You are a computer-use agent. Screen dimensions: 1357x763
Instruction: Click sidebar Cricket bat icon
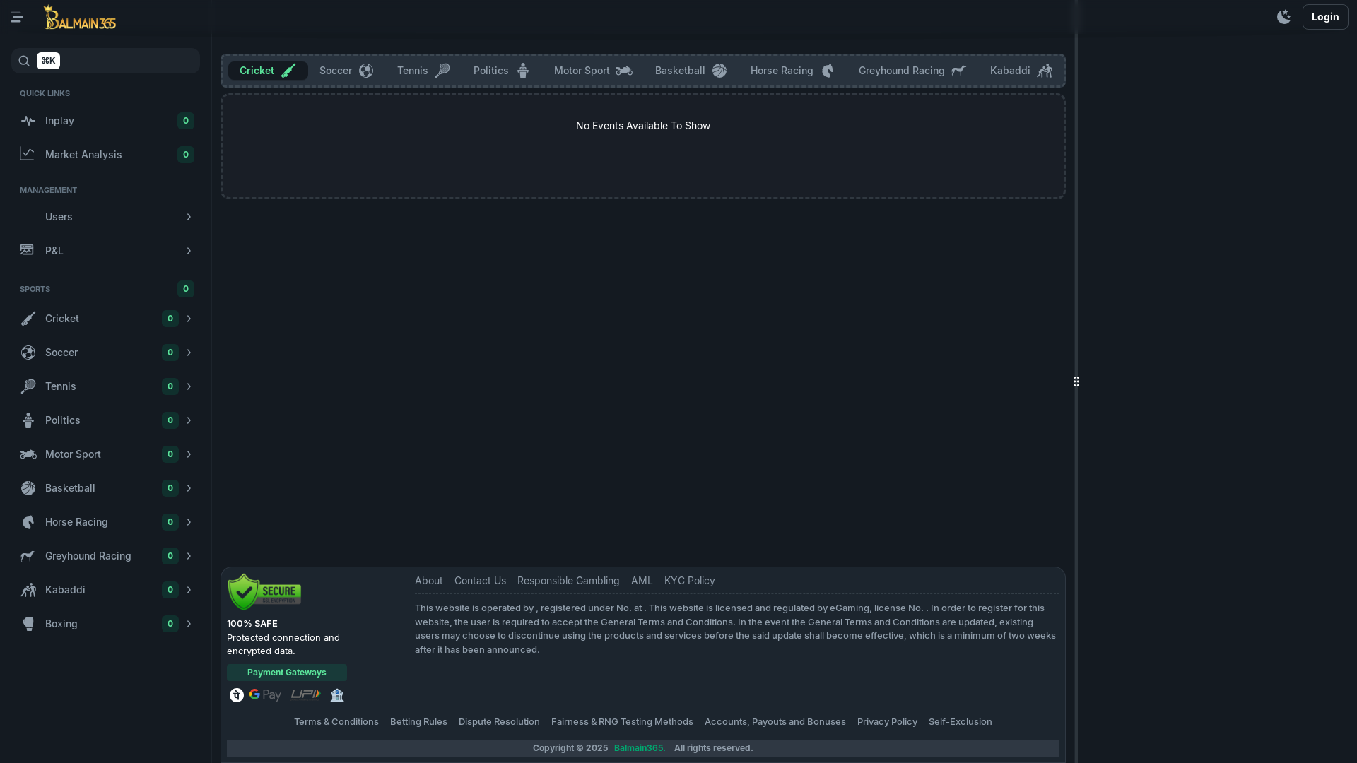point(28,319)
